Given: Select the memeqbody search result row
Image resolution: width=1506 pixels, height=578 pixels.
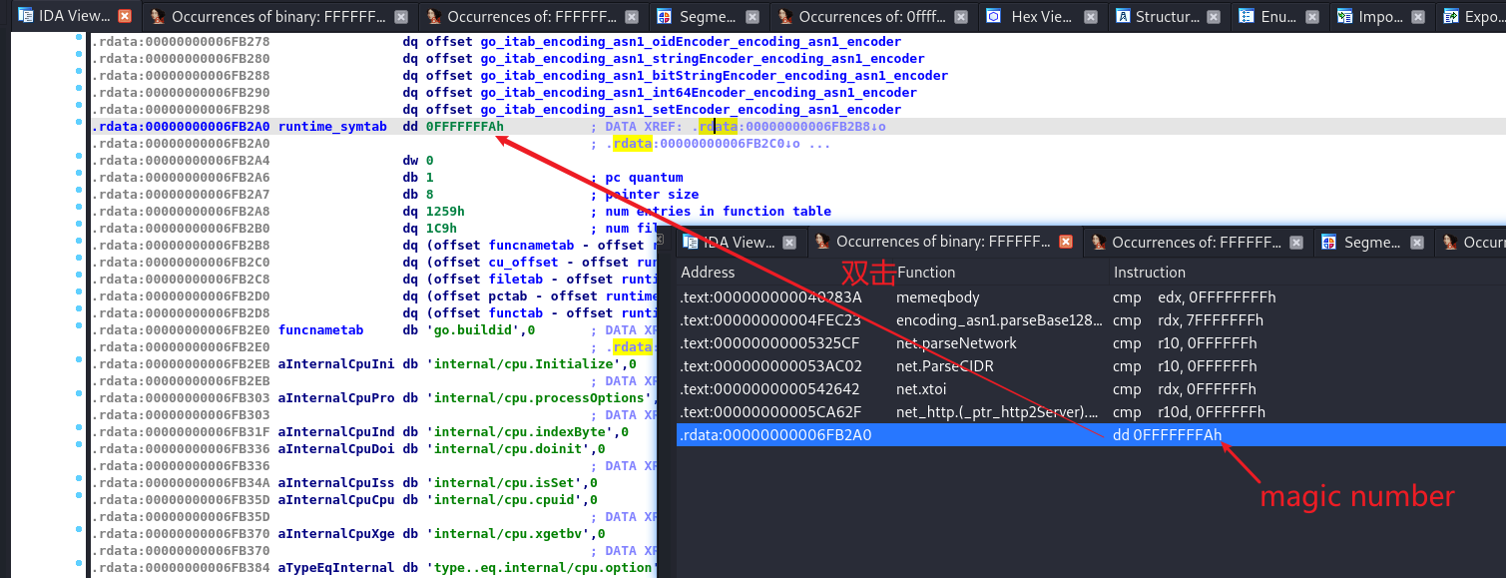Looking at the screenshot, I should tap(938, 297).
